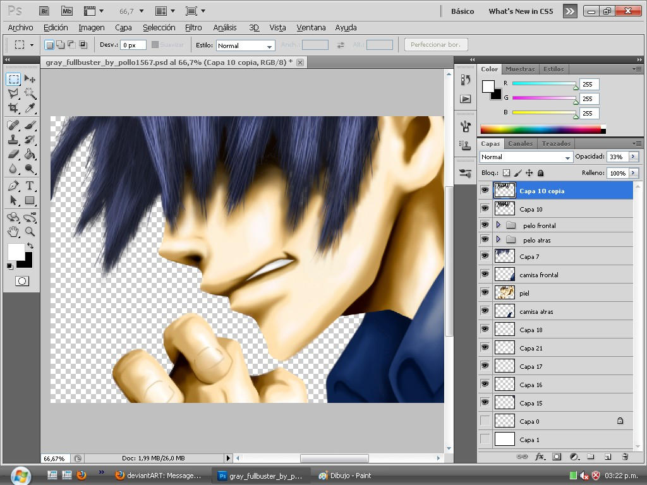
Task: Open the layer blend mode dropdown
Action: 526,157
